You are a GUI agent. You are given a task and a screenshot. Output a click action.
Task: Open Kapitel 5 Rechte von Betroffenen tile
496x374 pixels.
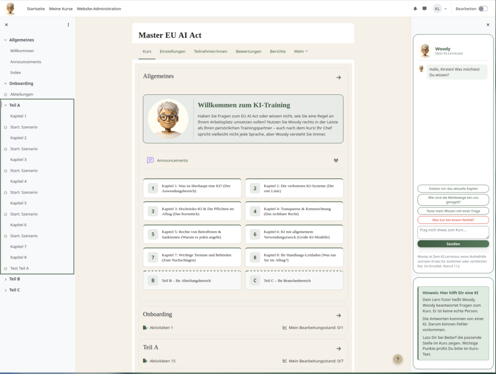192,234
